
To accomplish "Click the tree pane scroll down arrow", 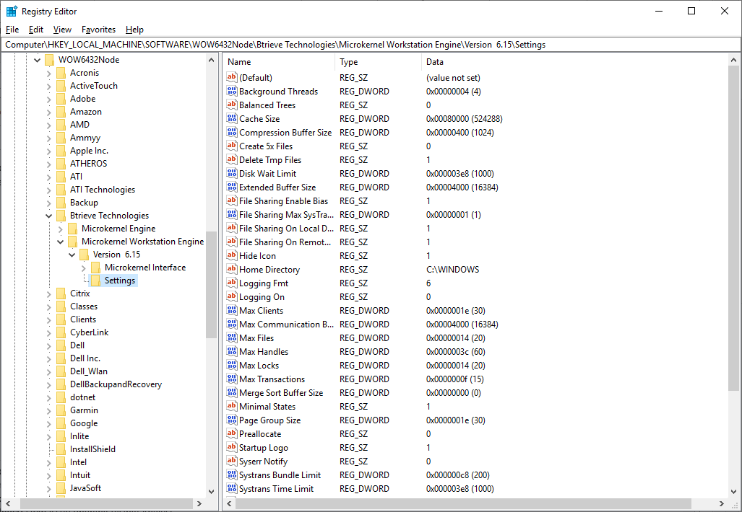I will (x=211, y=491).
